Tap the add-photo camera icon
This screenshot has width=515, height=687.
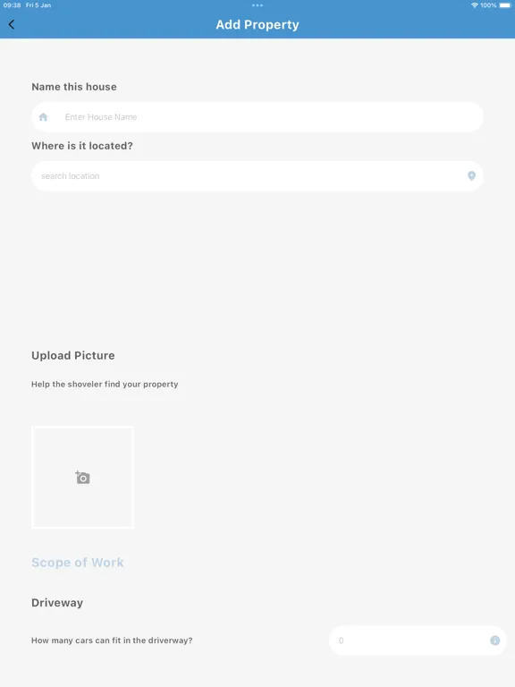tap(82, 477)
